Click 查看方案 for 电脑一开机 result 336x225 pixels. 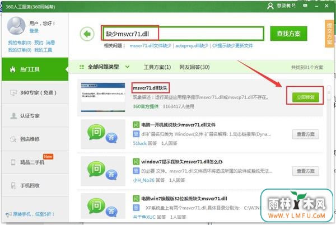pyautogui.click(x=306, y=134)
